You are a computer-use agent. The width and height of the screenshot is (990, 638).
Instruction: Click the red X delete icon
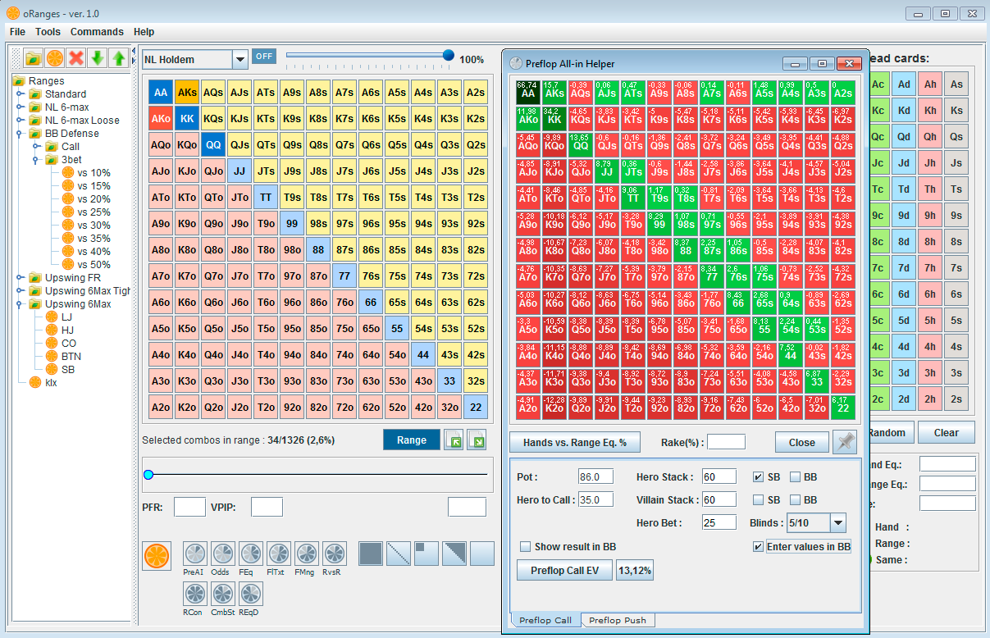76,58
